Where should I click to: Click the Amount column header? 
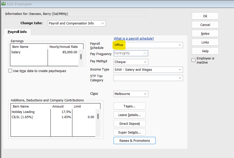(61, 106)
